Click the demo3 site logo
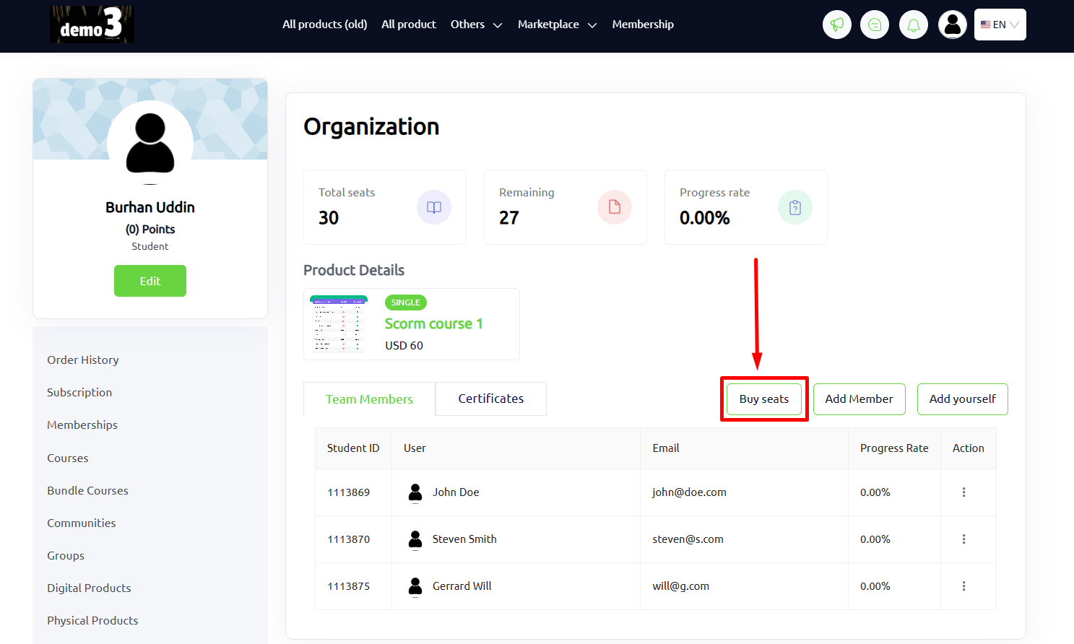 [x=92, y=25]
